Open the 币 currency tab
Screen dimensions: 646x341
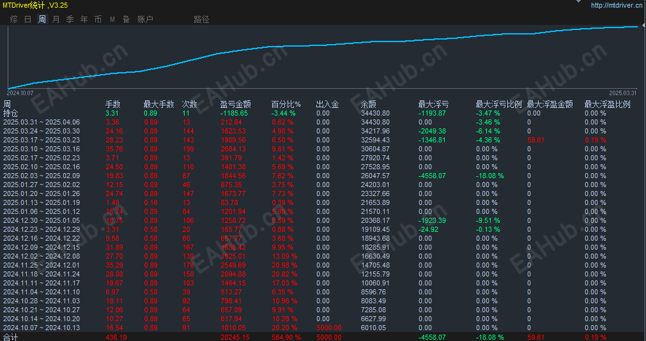point(98,19)
